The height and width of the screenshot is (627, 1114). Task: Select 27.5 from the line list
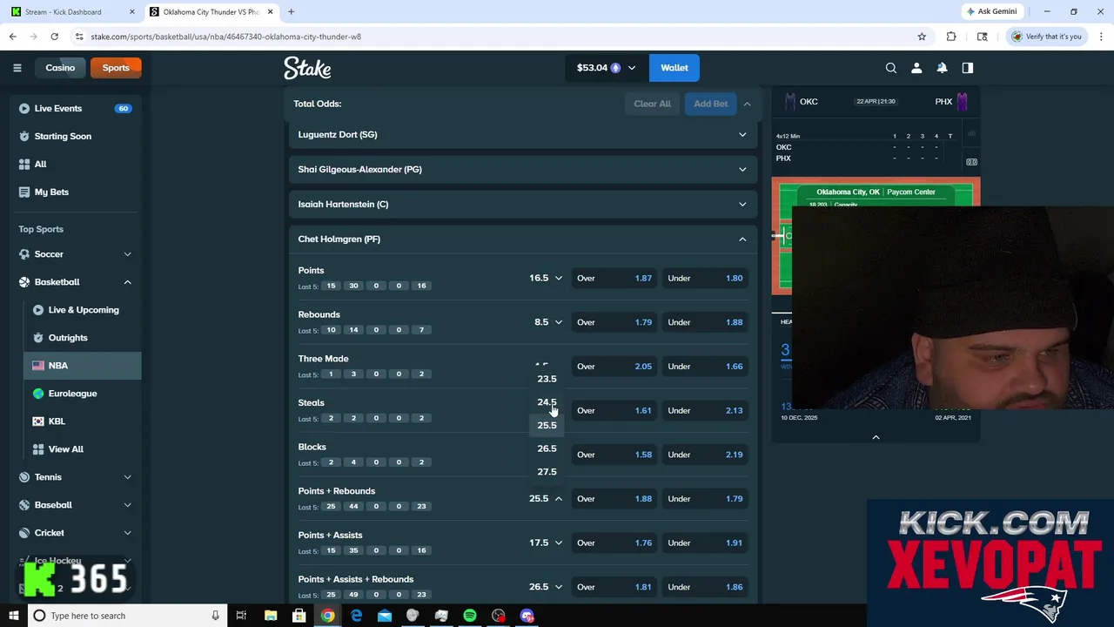(547, 472)
